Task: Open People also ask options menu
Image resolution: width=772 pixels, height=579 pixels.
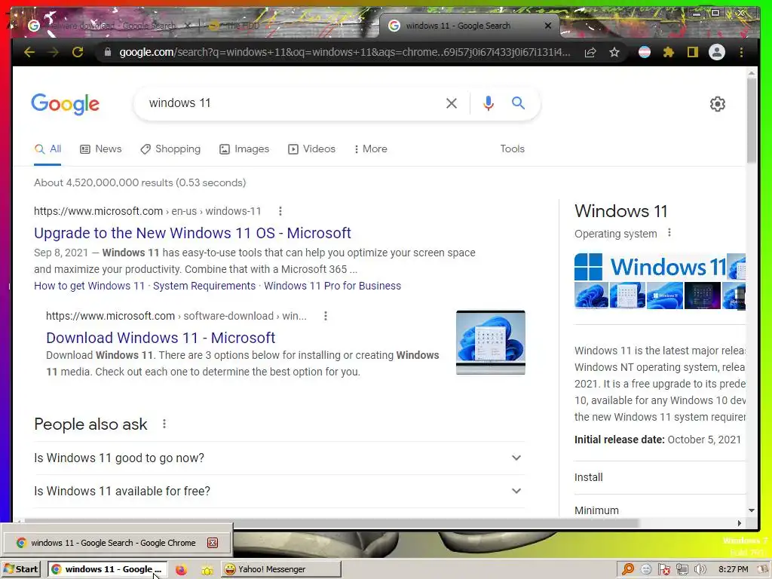Action: click(x=164, y=424)
